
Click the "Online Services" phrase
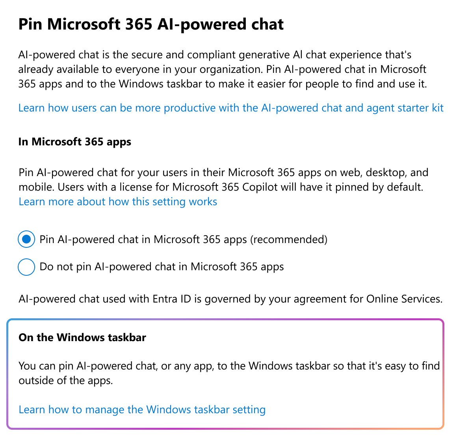coord(404,299)
